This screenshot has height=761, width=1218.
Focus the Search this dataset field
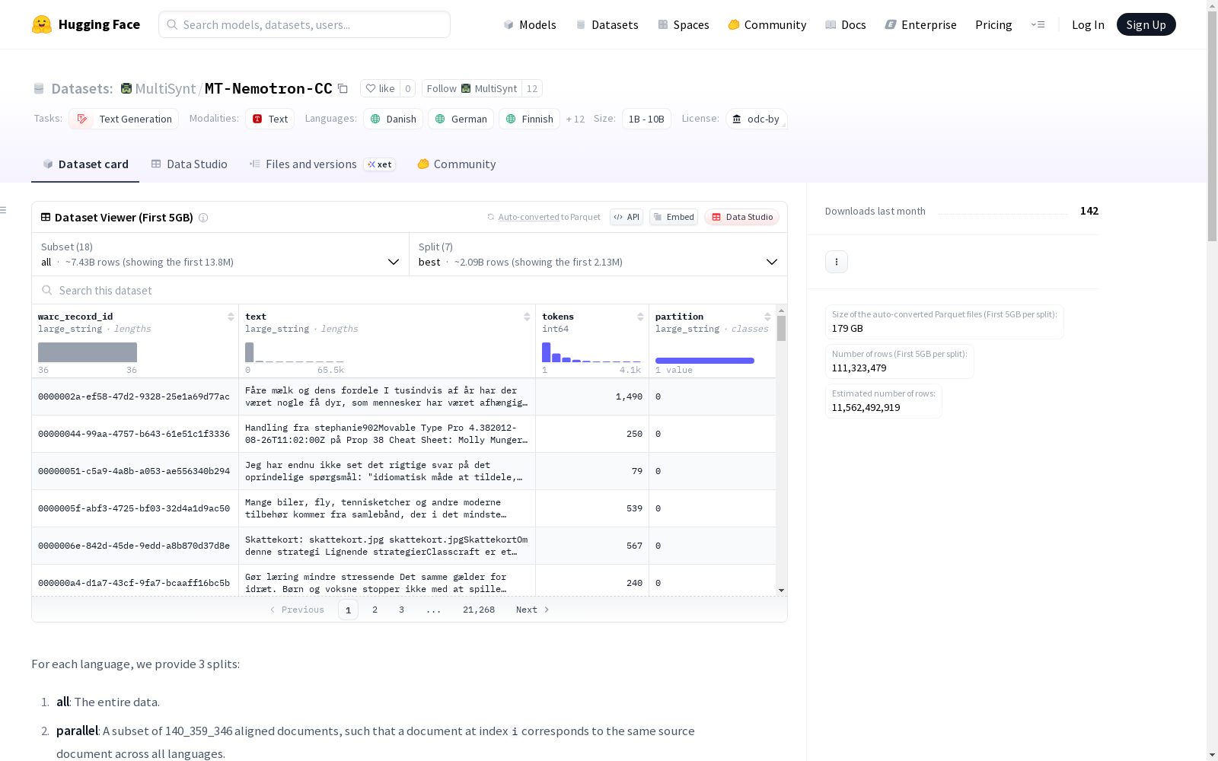coord(410,291)
